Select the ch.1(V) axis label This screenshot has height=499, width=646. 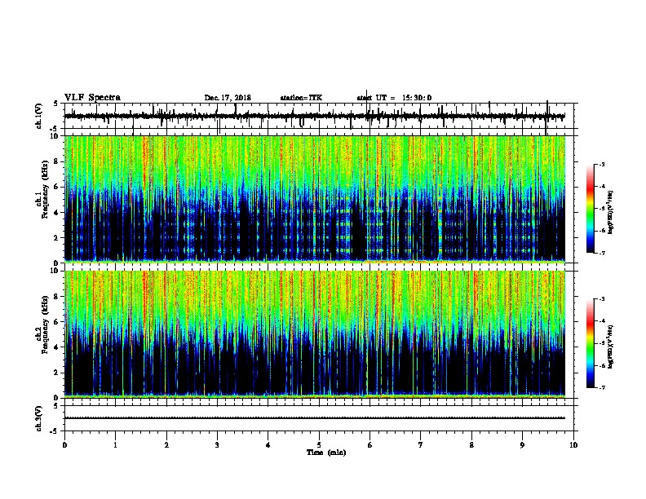click(39, 116)
